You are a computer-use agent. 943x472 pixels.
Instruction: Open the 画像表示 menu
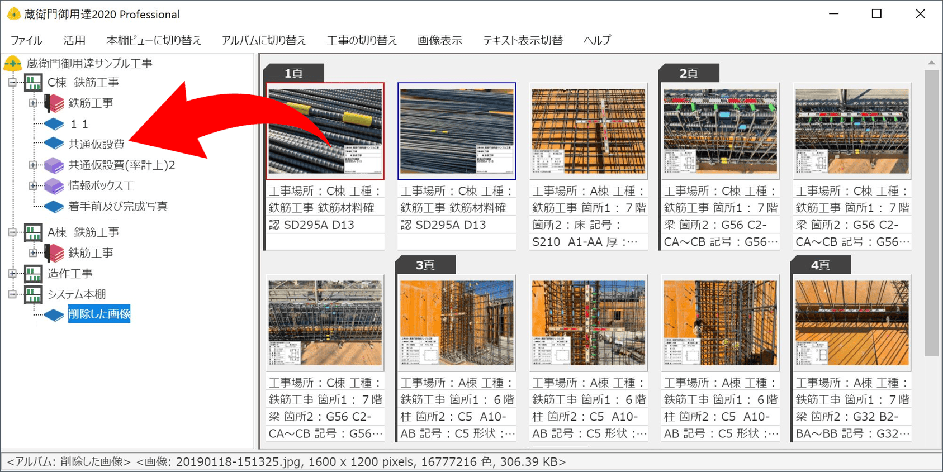click(x=439, y=40)
